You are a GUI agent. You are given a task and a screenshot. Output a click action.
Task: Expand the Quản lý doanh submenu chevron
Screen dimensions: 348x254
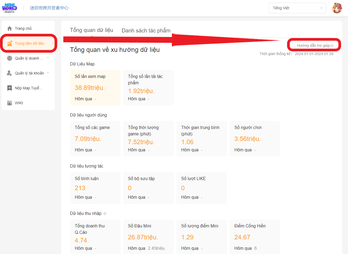point(48,58)
